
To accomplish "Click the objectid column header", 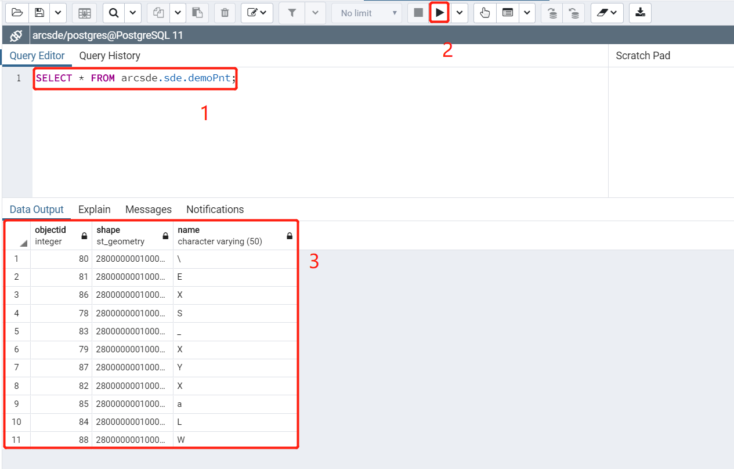I will pyautogui.click(x=61, y=236).
